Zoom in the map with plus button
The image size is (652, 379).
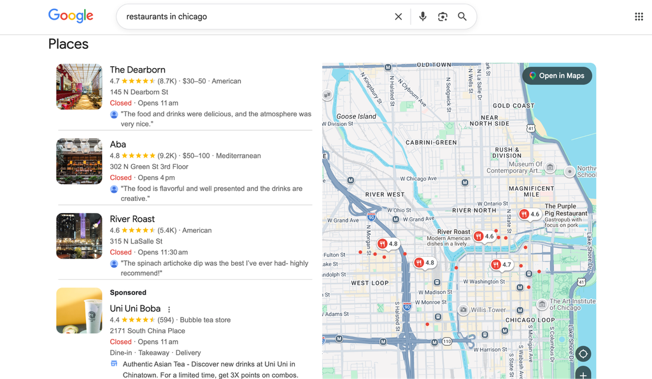point(583,374)
